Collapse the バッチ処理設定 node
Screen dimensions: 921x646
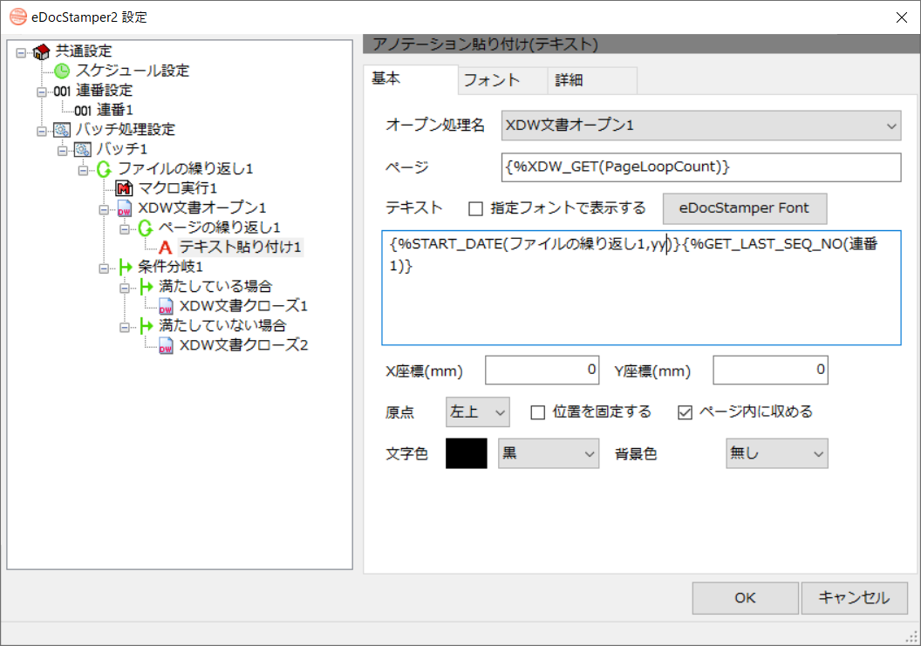pyautogui.click(x=42, y=131)
